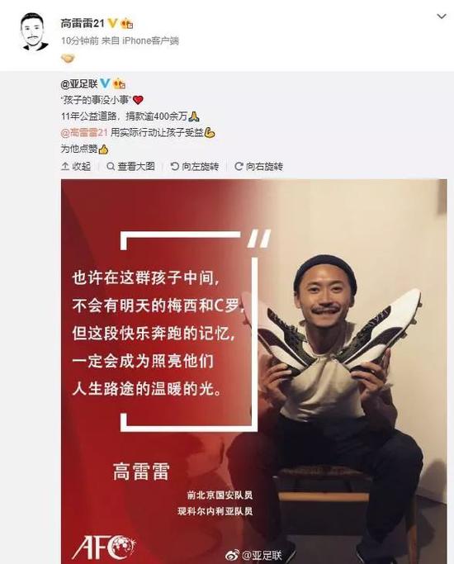This screenshot has height=564, width=454.
Task: Click the blue V badge next to 亚足联
Action: coord(105,83)
